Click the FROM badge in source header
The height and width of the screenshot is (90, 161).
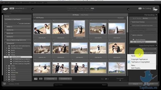click(12, 8)
